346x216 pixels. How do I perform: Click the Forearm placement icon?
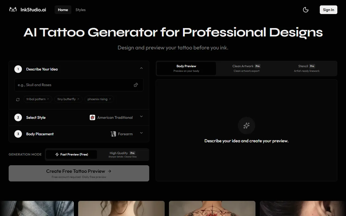click(x=113, y=134)
